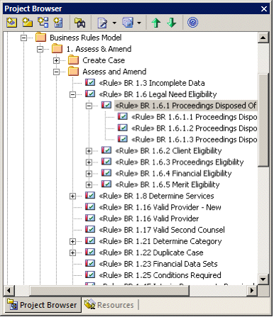Image resolution: width=274 pixels, height=317 pixels.
Task: Expand BR 1.21 Determine Category rule
Action: coord(72,242)
